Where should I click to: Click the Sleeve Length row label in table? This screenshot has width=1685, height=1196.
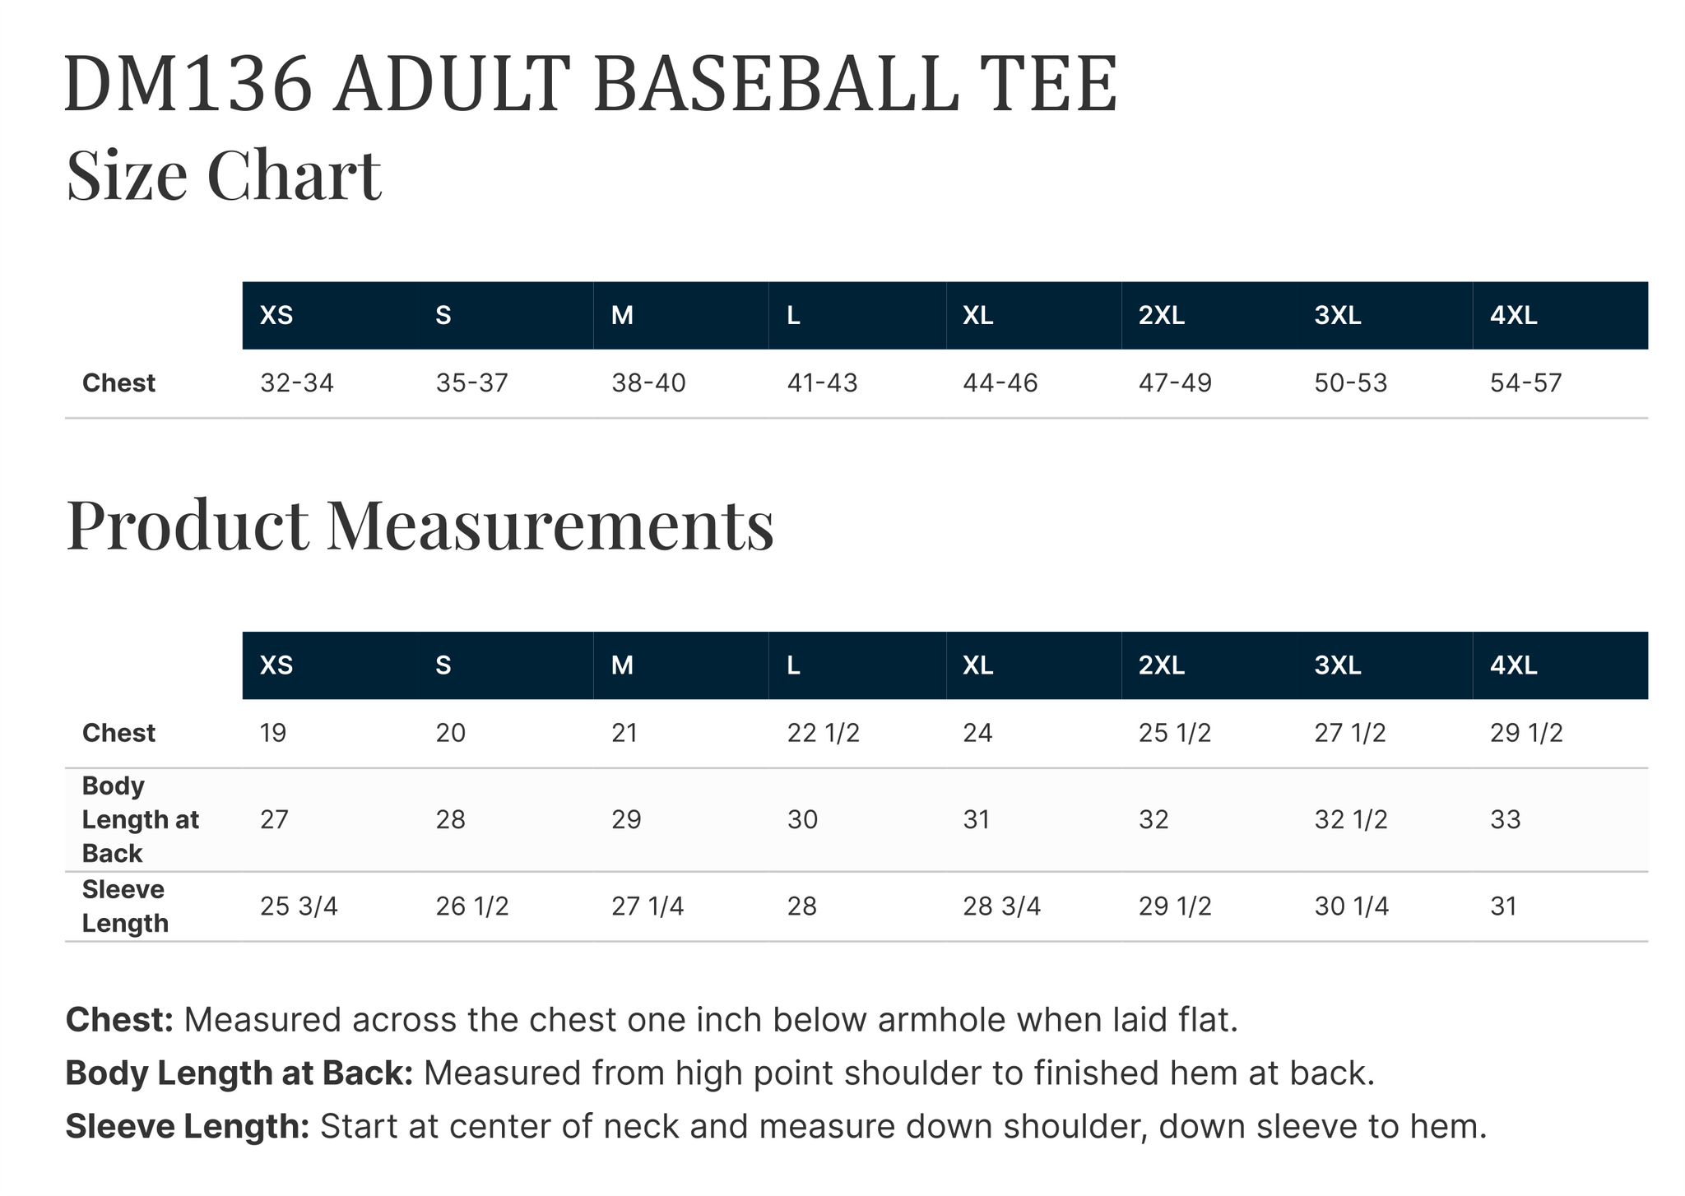[x=125, y=906]
